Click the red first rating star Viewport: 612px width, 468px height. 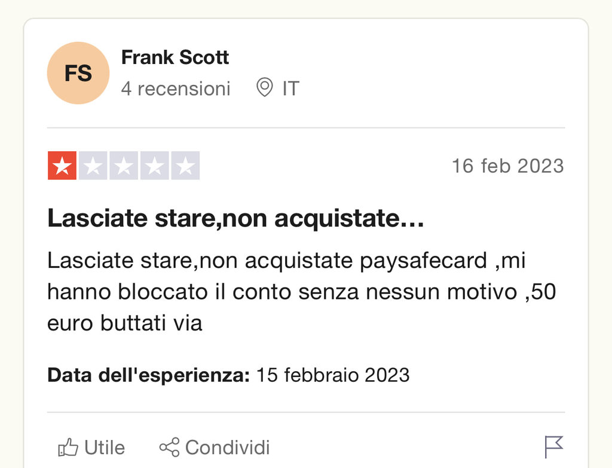coord(62,166)
